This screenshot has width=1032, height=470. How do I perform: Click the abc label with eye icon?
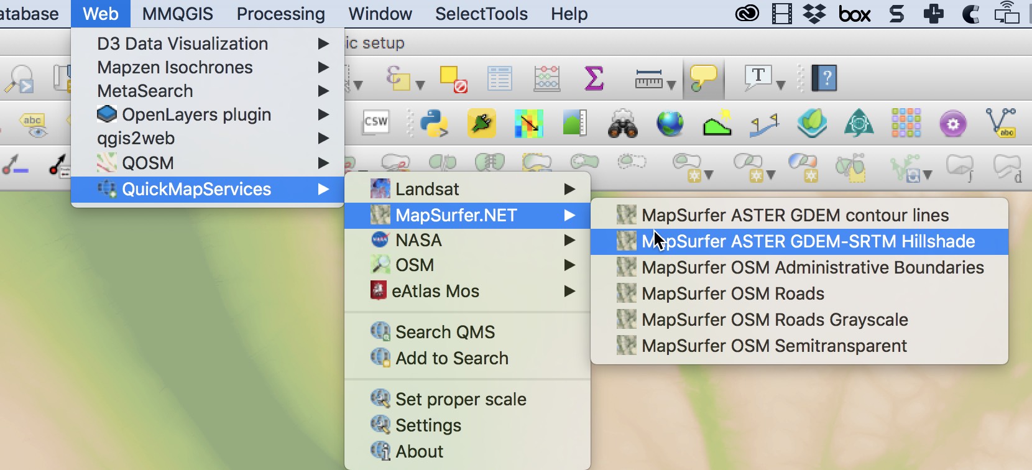[x=33, y=124]
